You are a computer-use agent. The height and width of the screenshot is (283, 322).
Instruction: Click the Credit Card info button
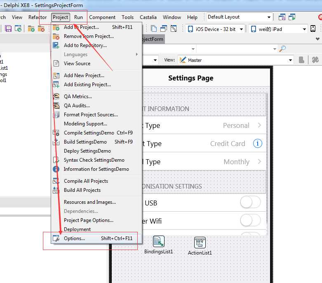coord(258,143)
